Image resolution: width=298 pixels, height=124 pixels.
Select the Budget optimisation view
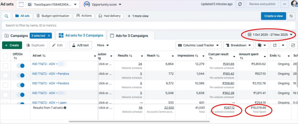coord(53,16)
